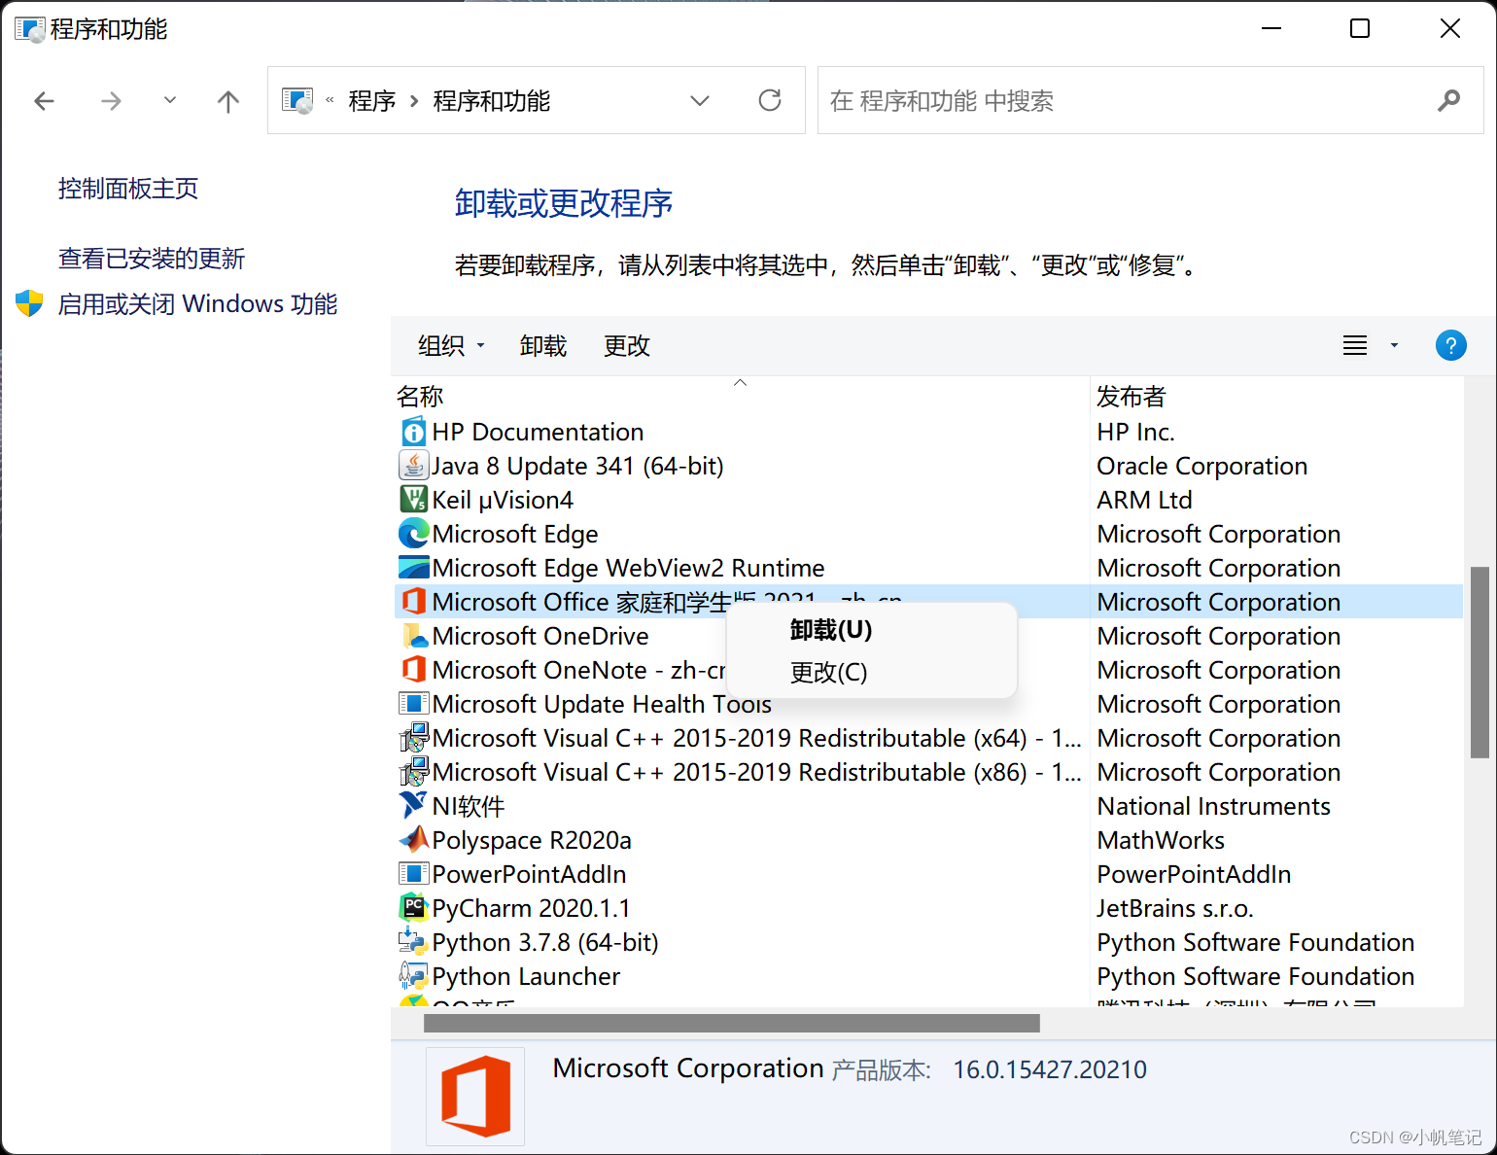Click the Python Launcher icon
The height and width of the screenshot is (1155, 1497).
tap(414, 975)
